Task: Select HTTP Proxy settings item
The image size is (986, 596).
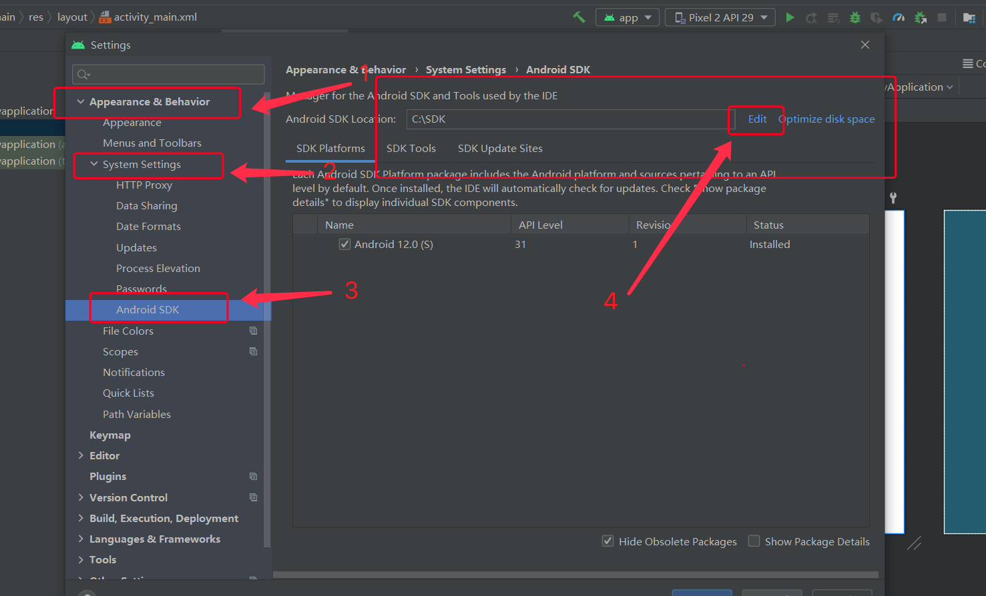Action: [x=144, y=185]
